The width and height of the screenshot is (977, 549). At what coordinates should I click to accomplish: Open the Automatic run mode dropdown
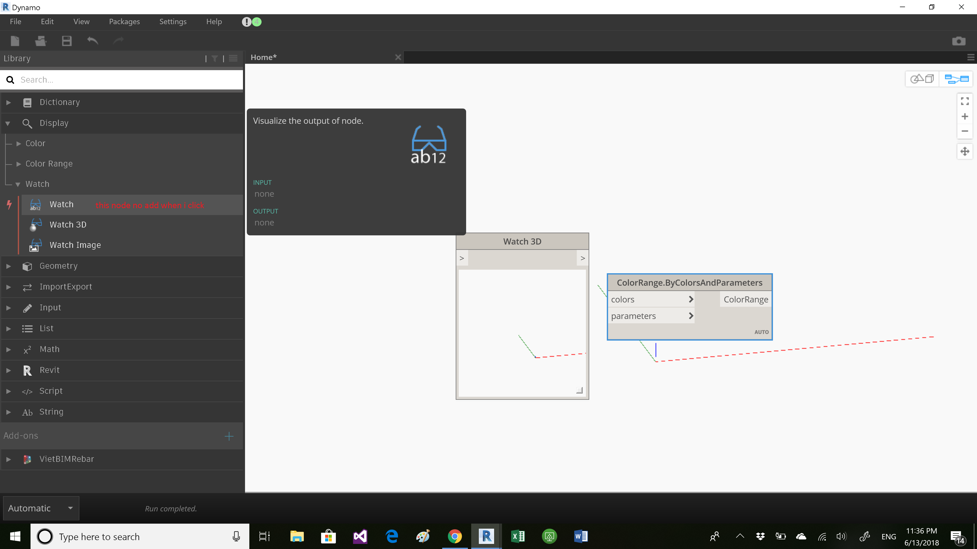pyautogui.click(x=41, y=508)
